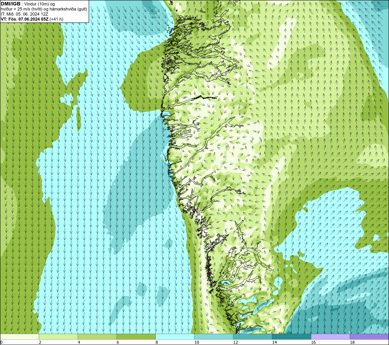The width and height of the screenshot is (389, 345).
Task: Click the 0-2 m/s pale yellow legend swatch
Action: [19, 336]
